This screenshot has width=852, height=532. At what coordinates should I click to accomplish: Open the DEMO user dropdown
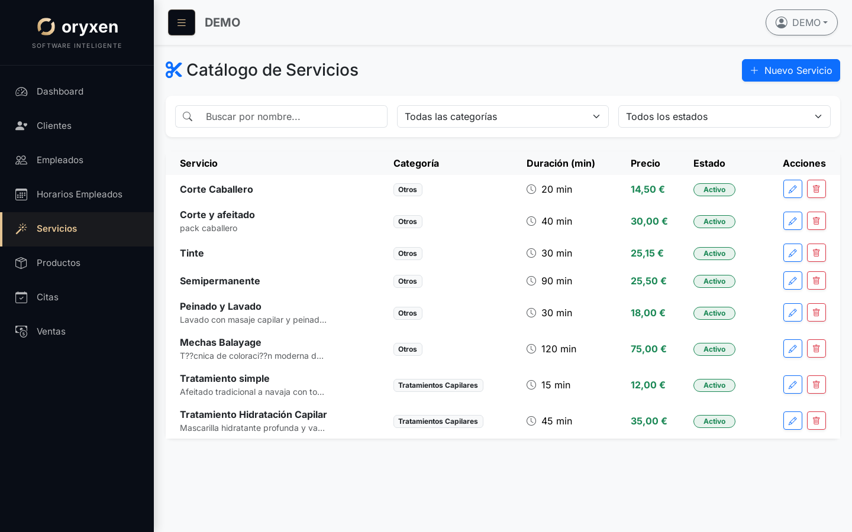click(x=802, y=22)
